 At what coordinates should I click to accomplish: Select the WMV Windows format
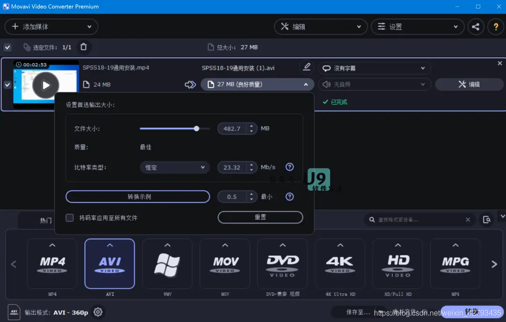(167, 264)
